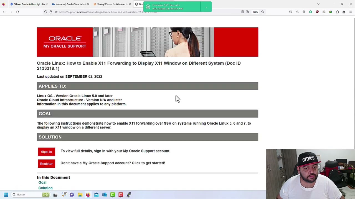Open reader view icon in address bar

(243, 12)
